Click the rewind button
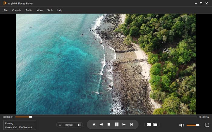212x132 pixels. tap(101, 124)
